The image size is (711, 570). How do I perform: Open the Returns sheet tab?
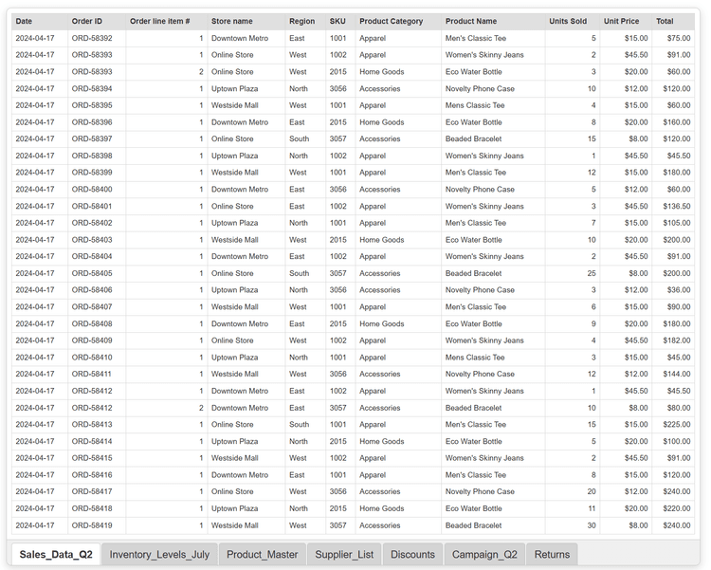click(552, 554)
